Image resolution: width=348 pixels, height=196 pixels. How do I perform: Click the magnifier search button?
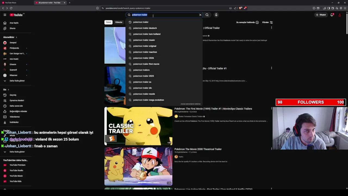(x=207, y=15)
